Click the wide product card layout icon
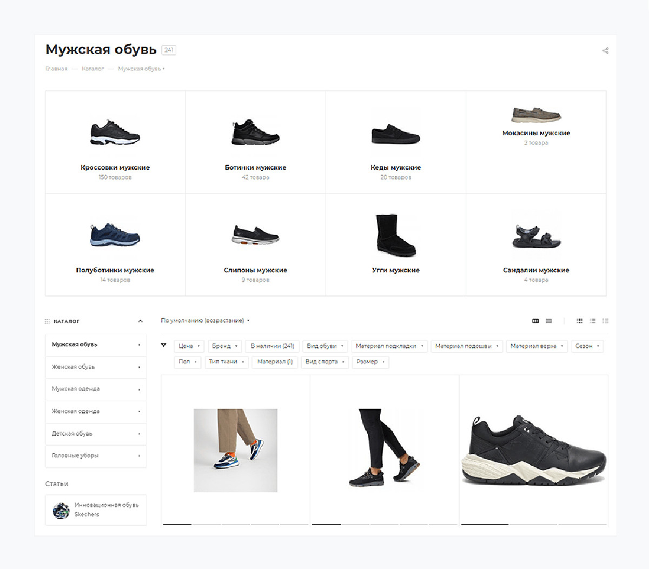The image size is (649, 569). [535, 321]
